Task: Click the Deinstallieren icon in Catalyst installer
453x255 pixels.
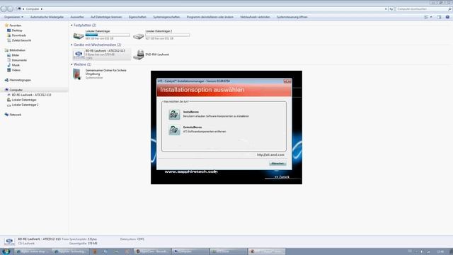Action: (174, 130)
